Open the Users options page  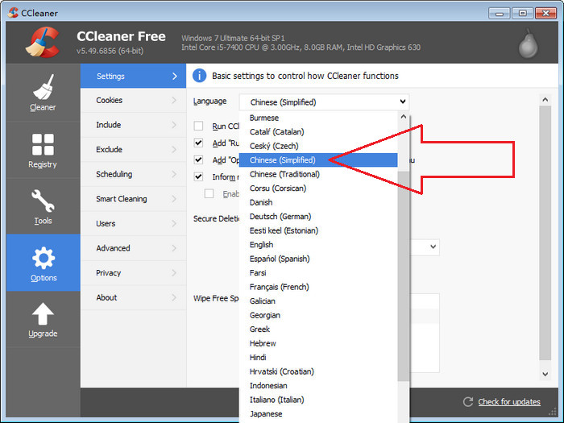pyautogui.click(x=134, y=224)
